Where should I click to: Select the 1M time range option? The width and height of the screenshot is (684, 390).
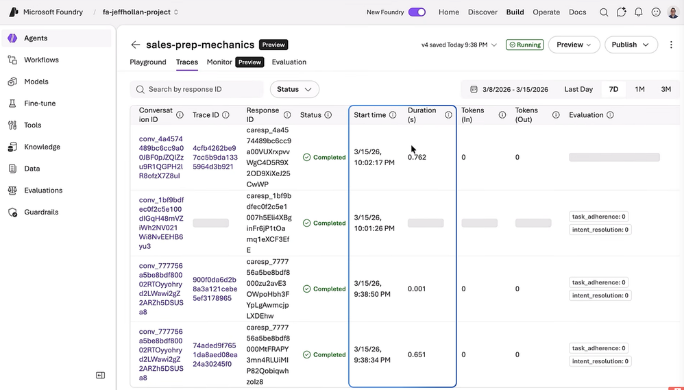[639, 89]
